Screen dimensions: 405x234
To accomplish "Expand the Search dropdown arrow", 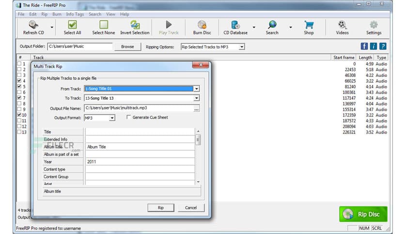I will pos(291,27).
